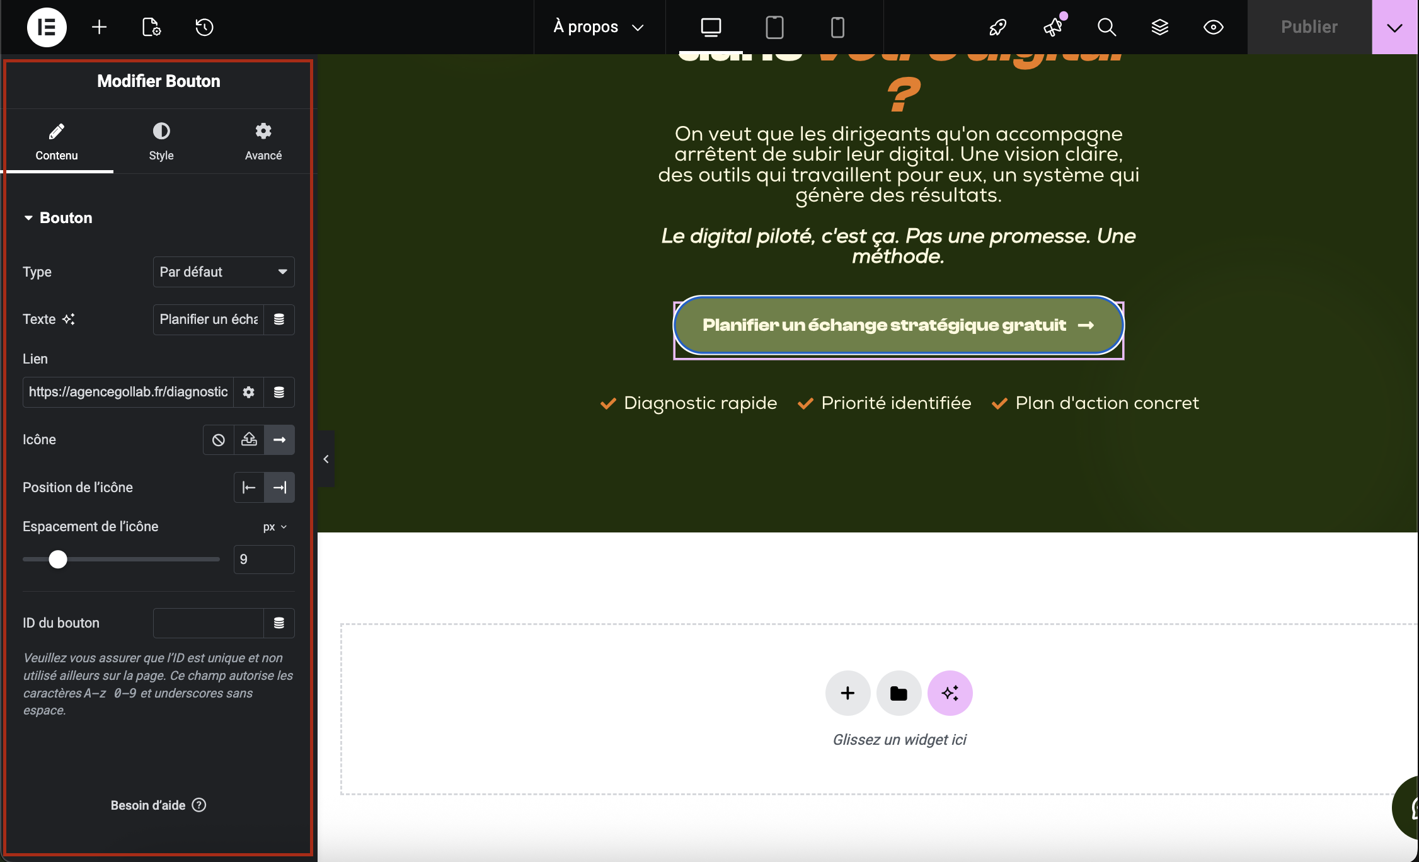Preview changes with the eye icon
The image size is (1419, 862).
[x=1213, y=27]
